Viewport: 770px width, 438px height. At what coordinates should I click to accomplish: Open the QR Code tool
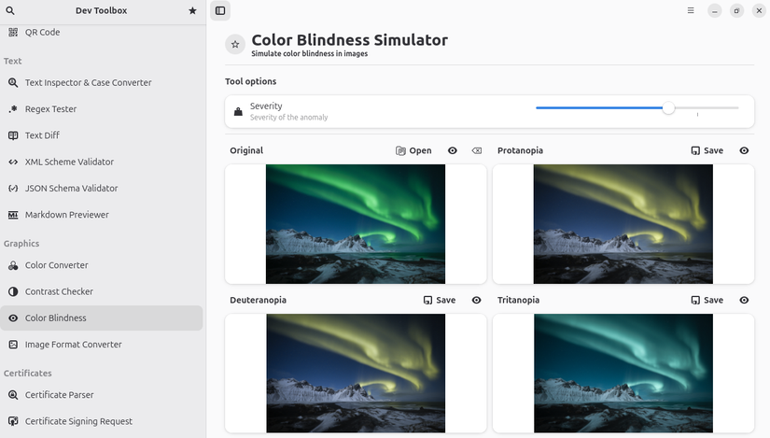point(101,32)
